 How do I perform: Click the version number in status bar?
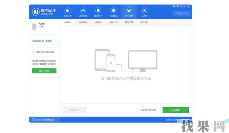pyautogui.click(x=171, y=120)
